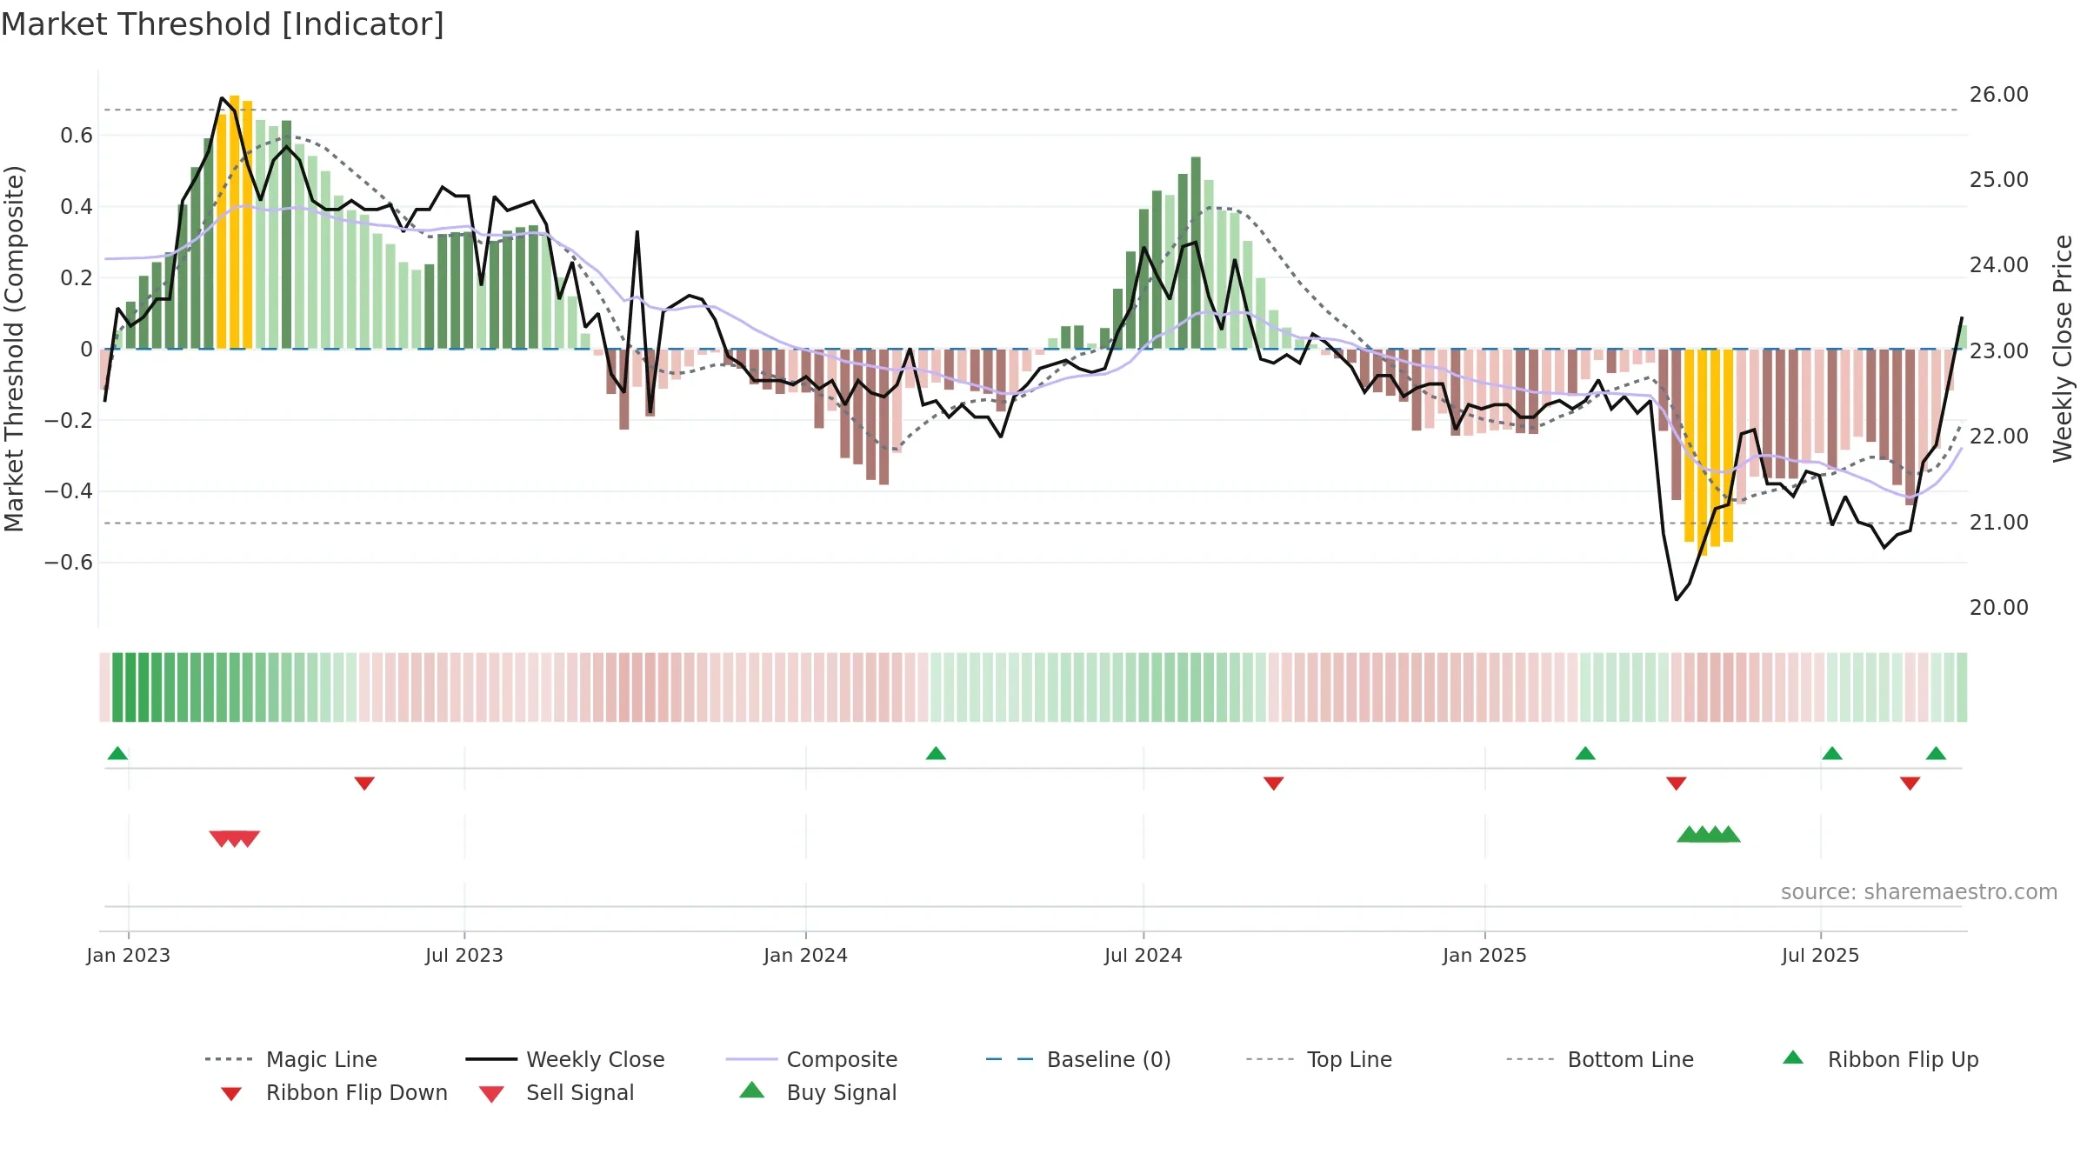The height and width of the screenshot is (1174, 2087).
Task: Click the Magic Line legend entry
Action: 291,1059
